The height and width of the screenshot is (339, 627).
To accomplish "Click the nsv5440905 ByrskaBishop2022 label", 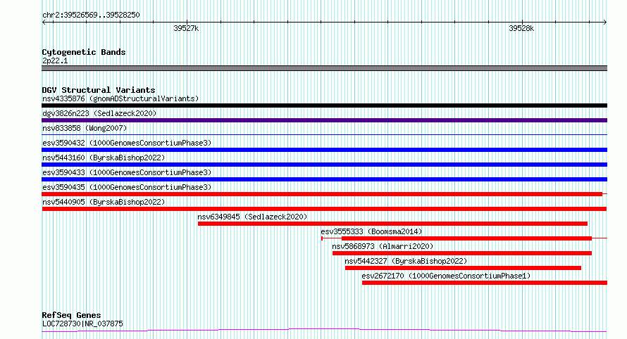I will [x=104, y=202].
